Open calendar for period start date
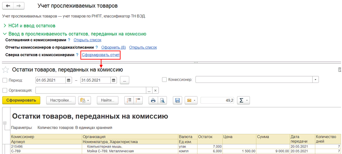The image size is (342, 154). pos(69,80)
